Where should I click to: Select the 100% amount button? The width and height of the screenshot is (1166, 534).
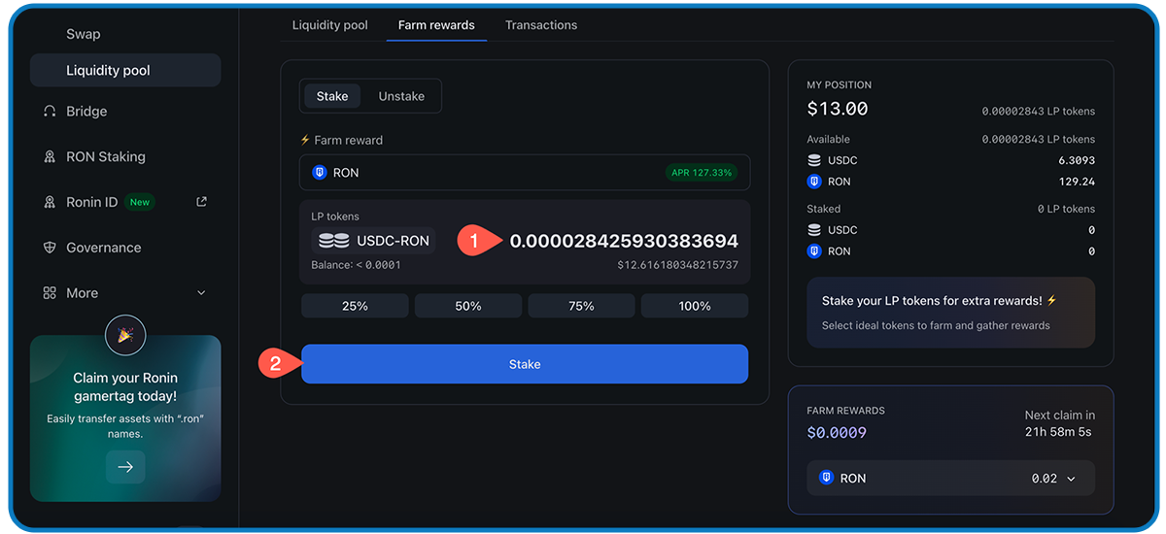pos(695,306)
